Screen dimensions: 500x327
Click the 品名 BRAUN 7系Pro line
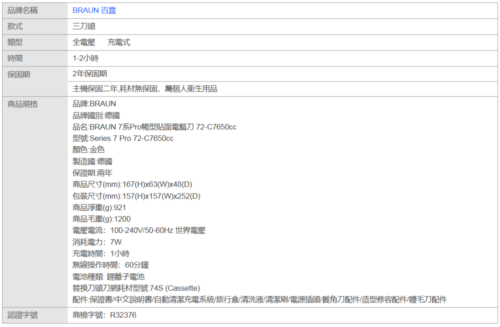154,127
